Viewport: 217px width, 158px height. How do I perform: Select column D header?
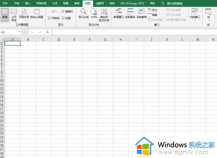pos(59,39)
